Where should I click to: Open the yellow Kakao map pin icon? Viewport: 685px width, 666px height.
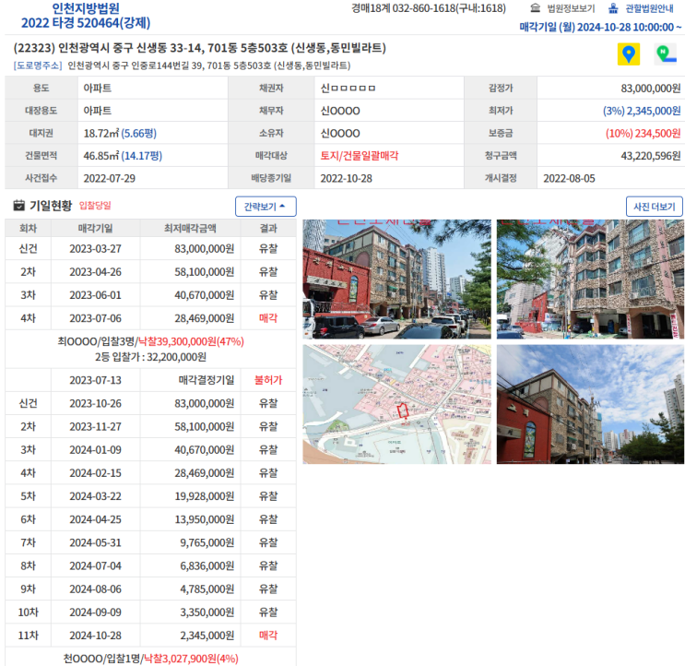628,54
